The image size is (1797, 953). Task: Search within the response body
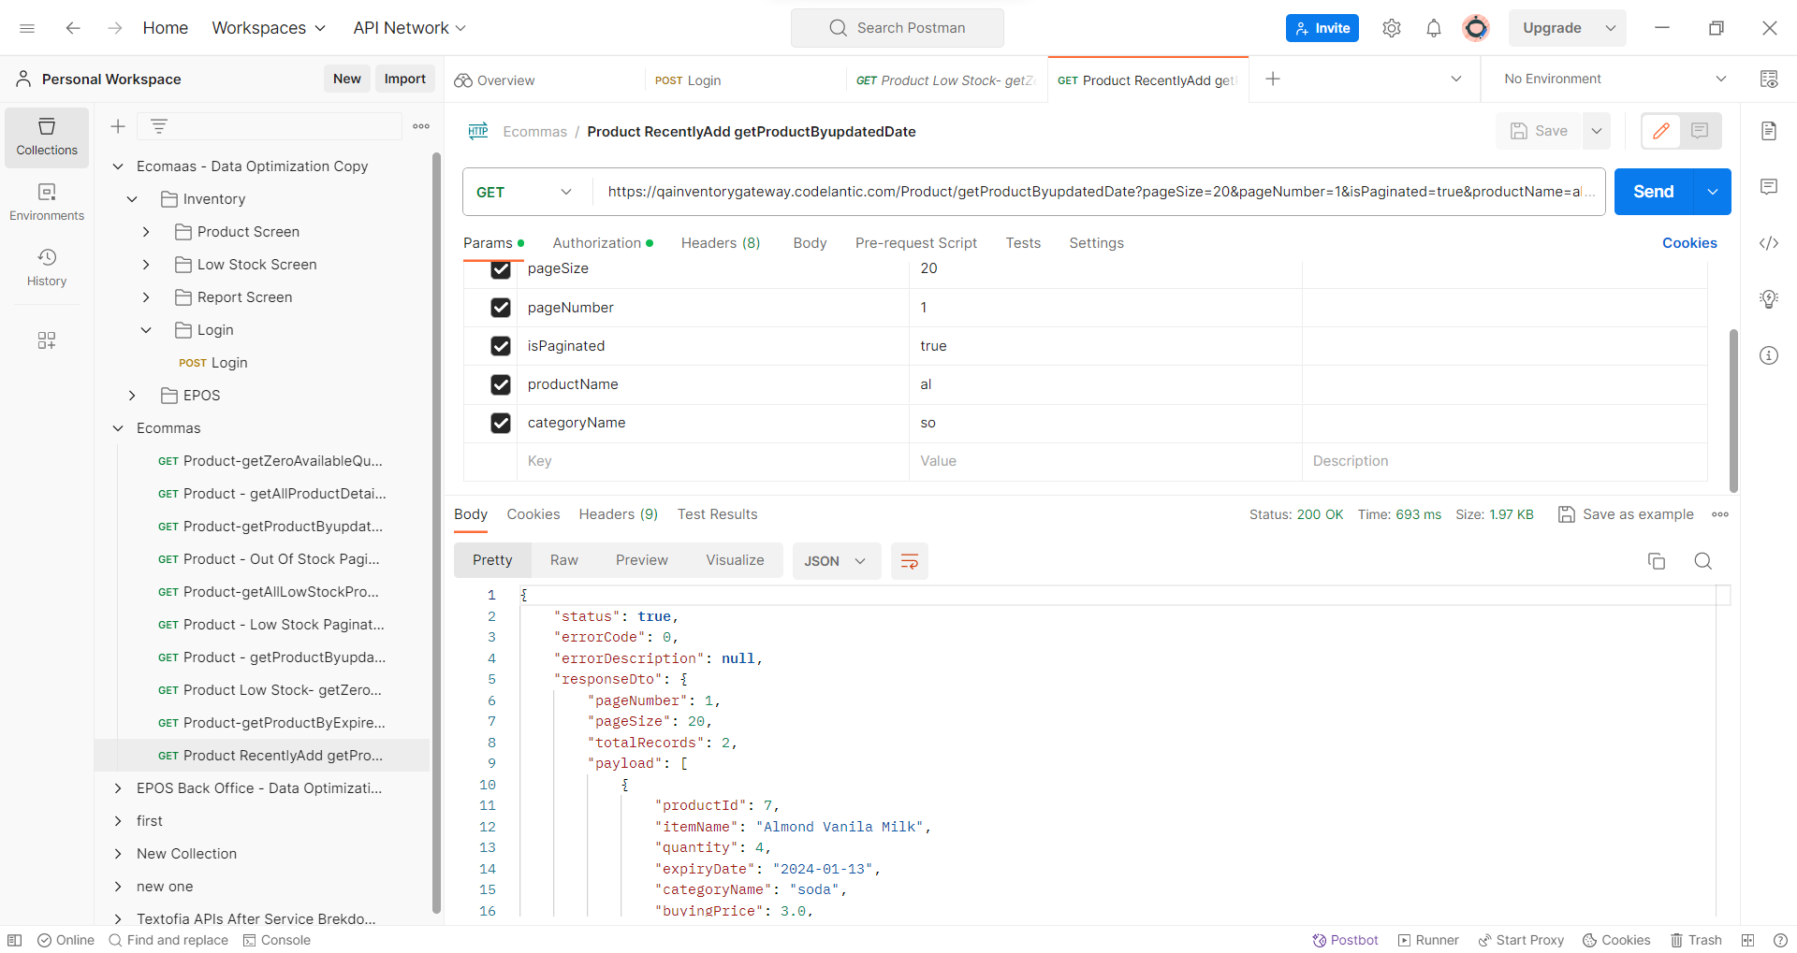coord(1703,561)
